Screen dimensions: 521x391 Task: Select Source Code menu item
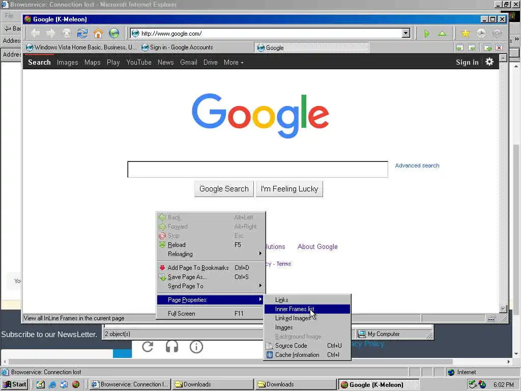click(307, 346)
